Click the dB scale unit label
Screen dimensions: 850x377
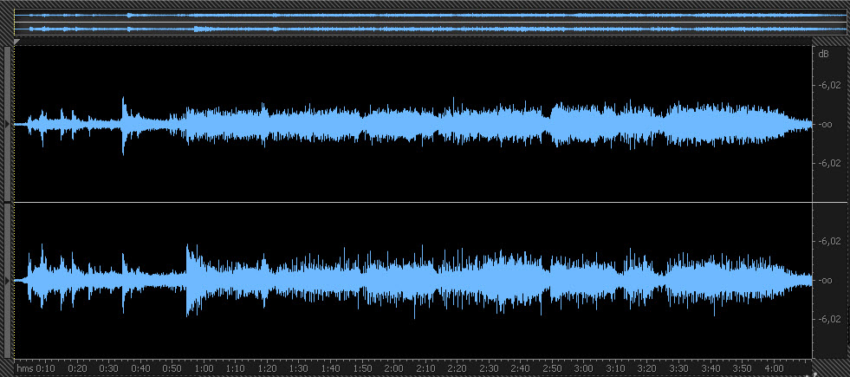click(823, 54)
